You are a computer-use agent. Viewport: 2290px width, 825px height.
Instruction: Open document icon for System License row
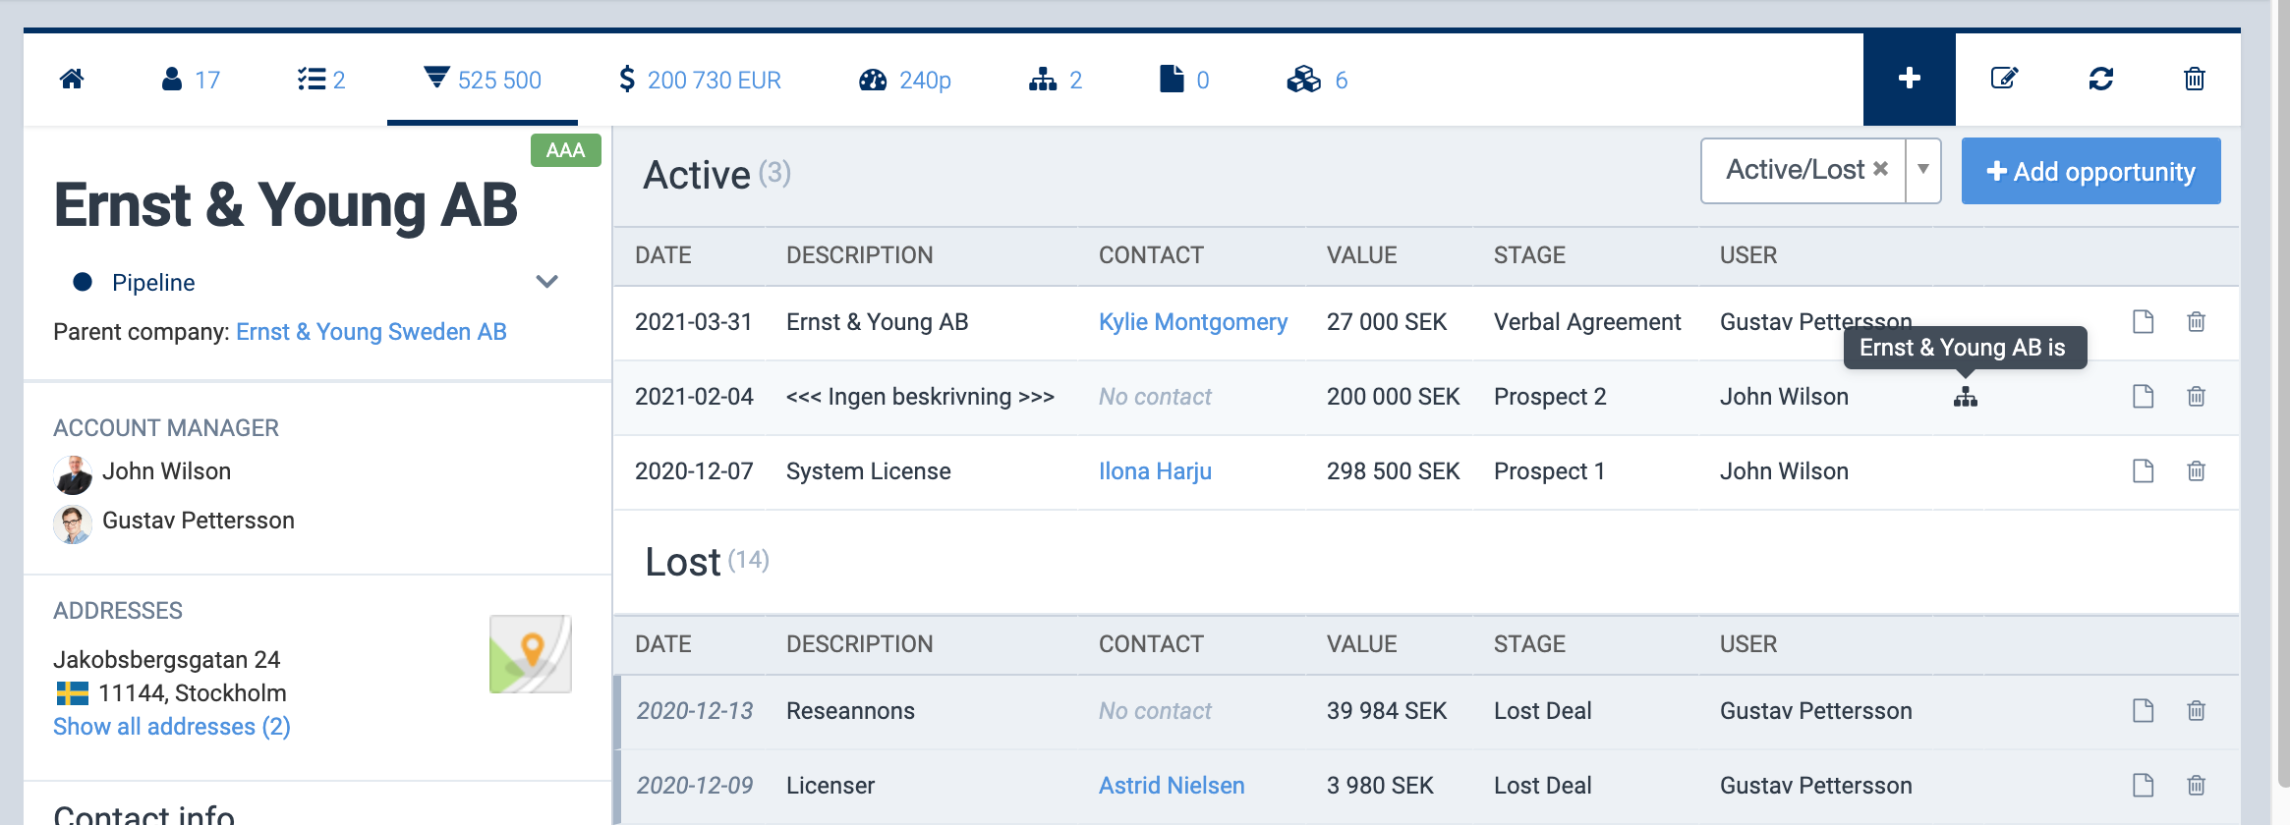(x=2144, y=471)
